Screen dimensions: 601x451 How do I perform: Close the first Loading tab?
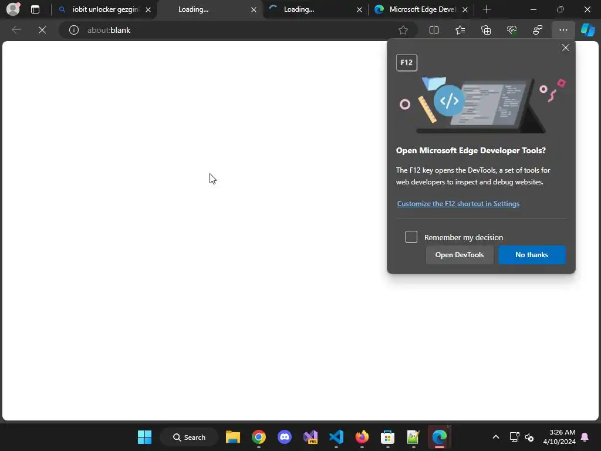click(x=254, y=9)
